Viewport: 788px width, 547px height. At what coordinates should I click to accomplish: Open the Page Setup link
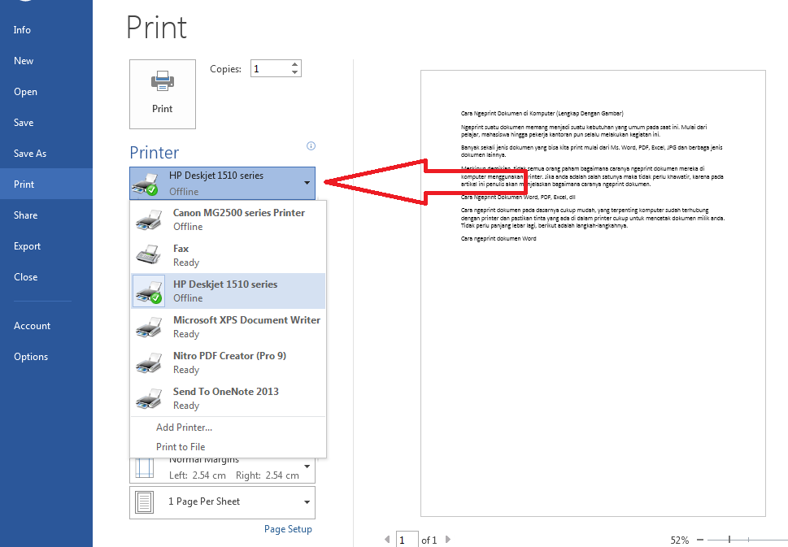pyautogui.click(x=288, y=529)
